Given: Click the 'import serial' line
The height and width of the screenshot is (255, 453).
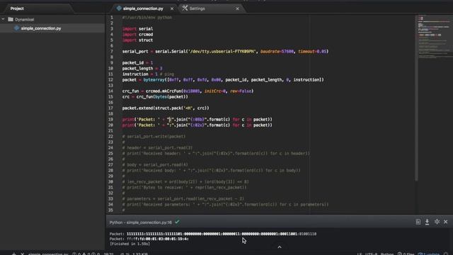Looking at the screenshot, I should [137, 28].
